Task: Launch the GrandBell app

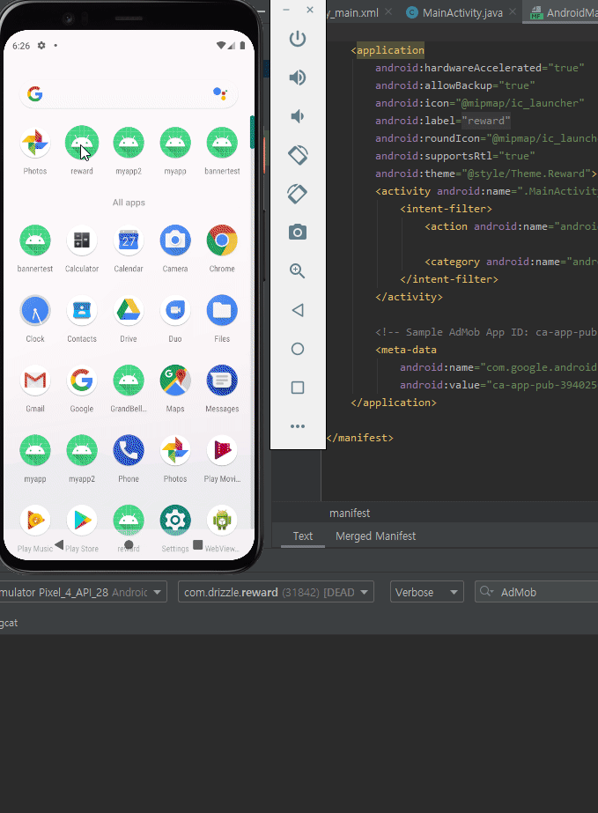Action: [x=129, y=381]
